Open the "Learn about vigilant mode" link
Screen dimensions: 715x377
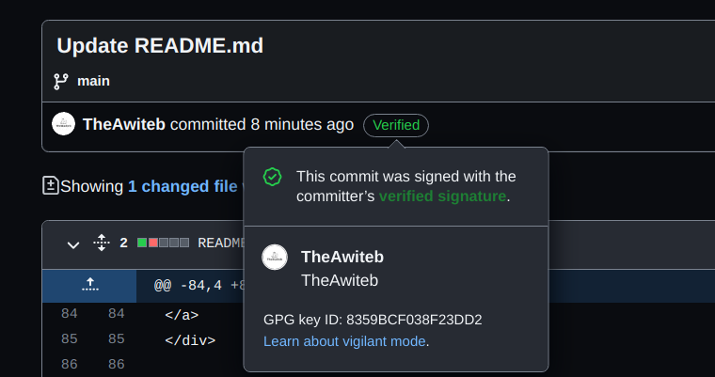(x=344, y=341)
